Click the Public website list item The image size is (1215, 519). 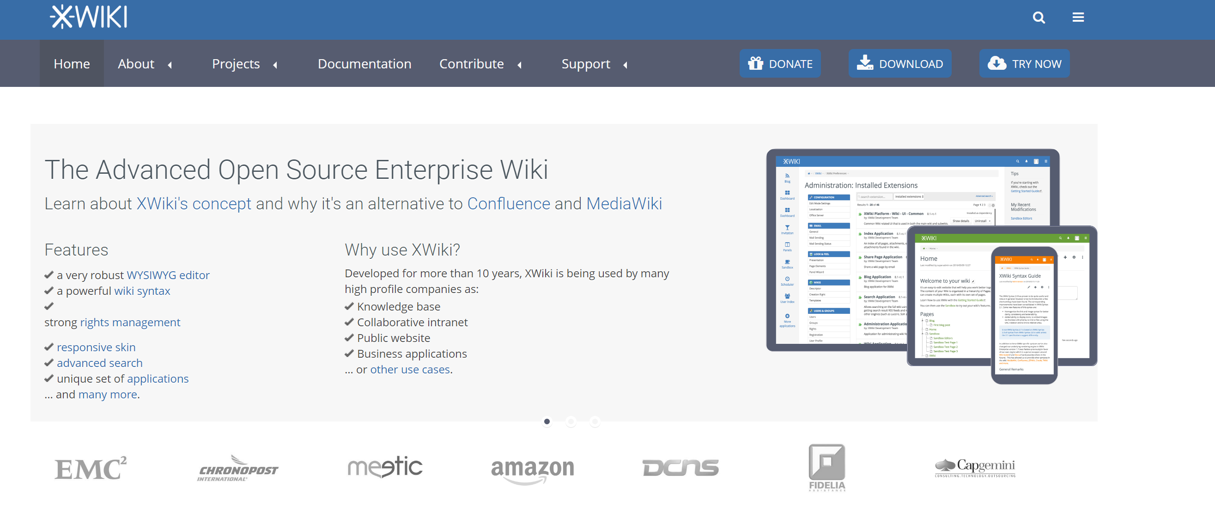coord(393,338)
